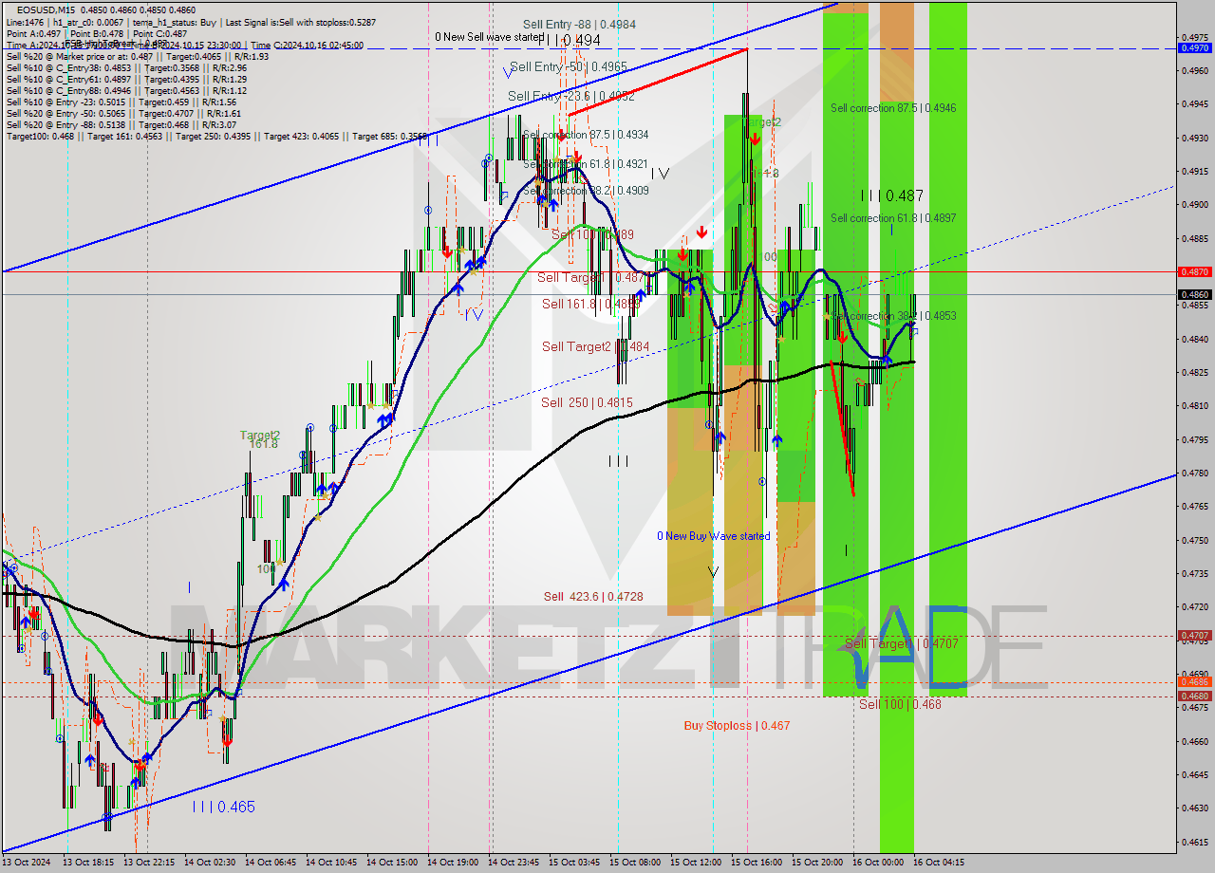
Task: Click the '16 Oct 04:15' time label
Action: pyautogui.click(x=939, y=863)
